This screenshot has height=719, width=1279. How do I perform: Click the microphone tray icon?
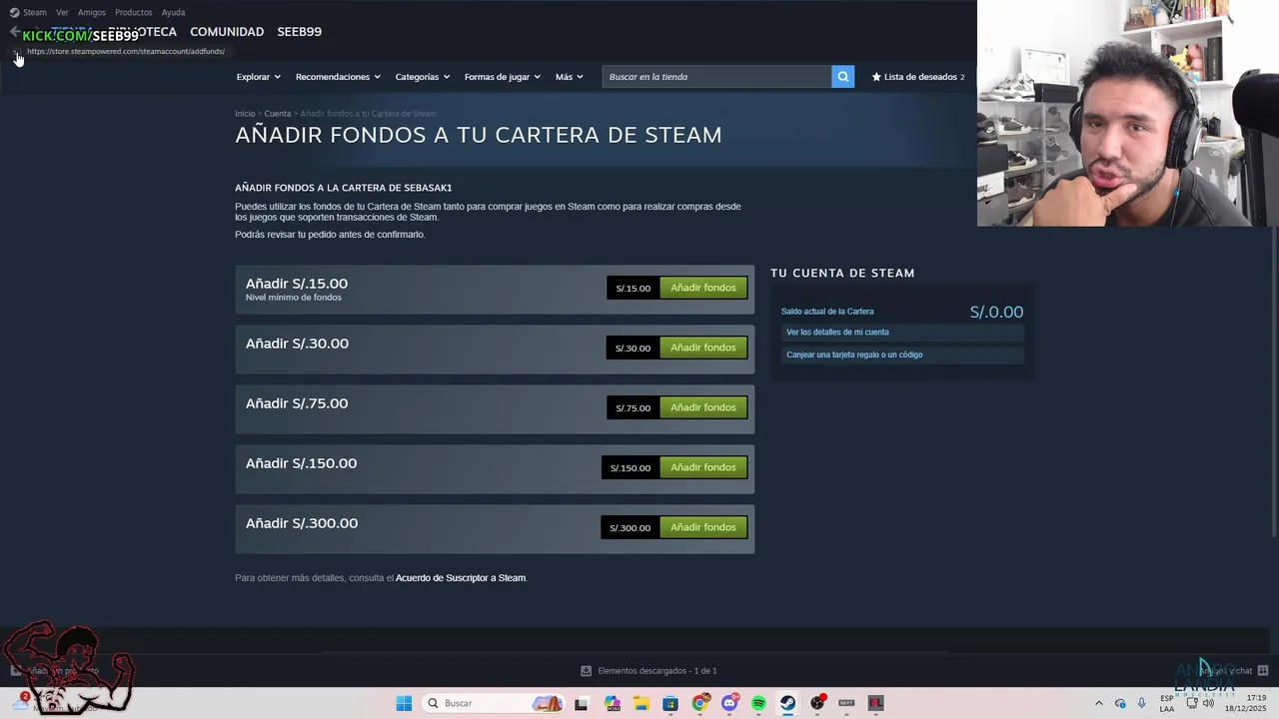[x=1142, y=703]
